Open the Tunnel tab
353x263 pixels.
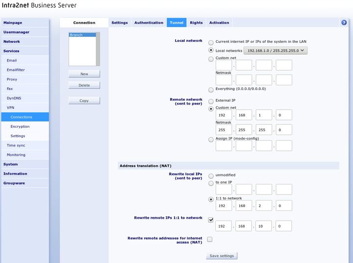coord(176,23)
